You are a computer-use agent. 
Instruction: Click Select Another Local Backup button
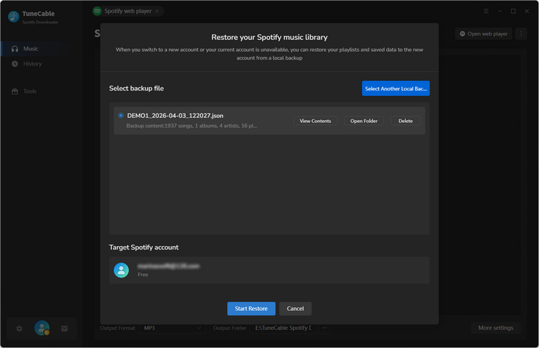[395, 88]
